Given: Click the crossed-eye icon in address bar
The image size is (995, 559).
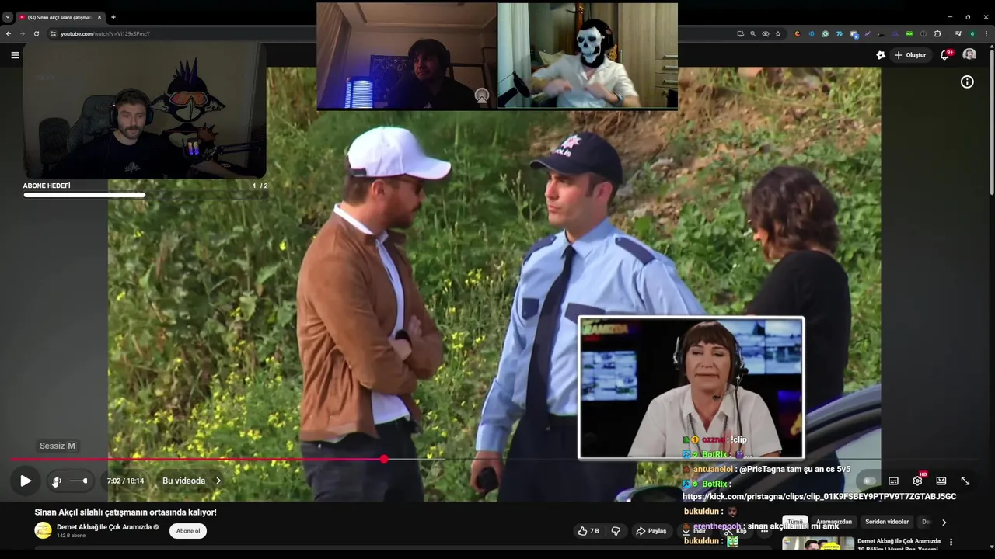Looking at the screenshot, I should (766, 33).
